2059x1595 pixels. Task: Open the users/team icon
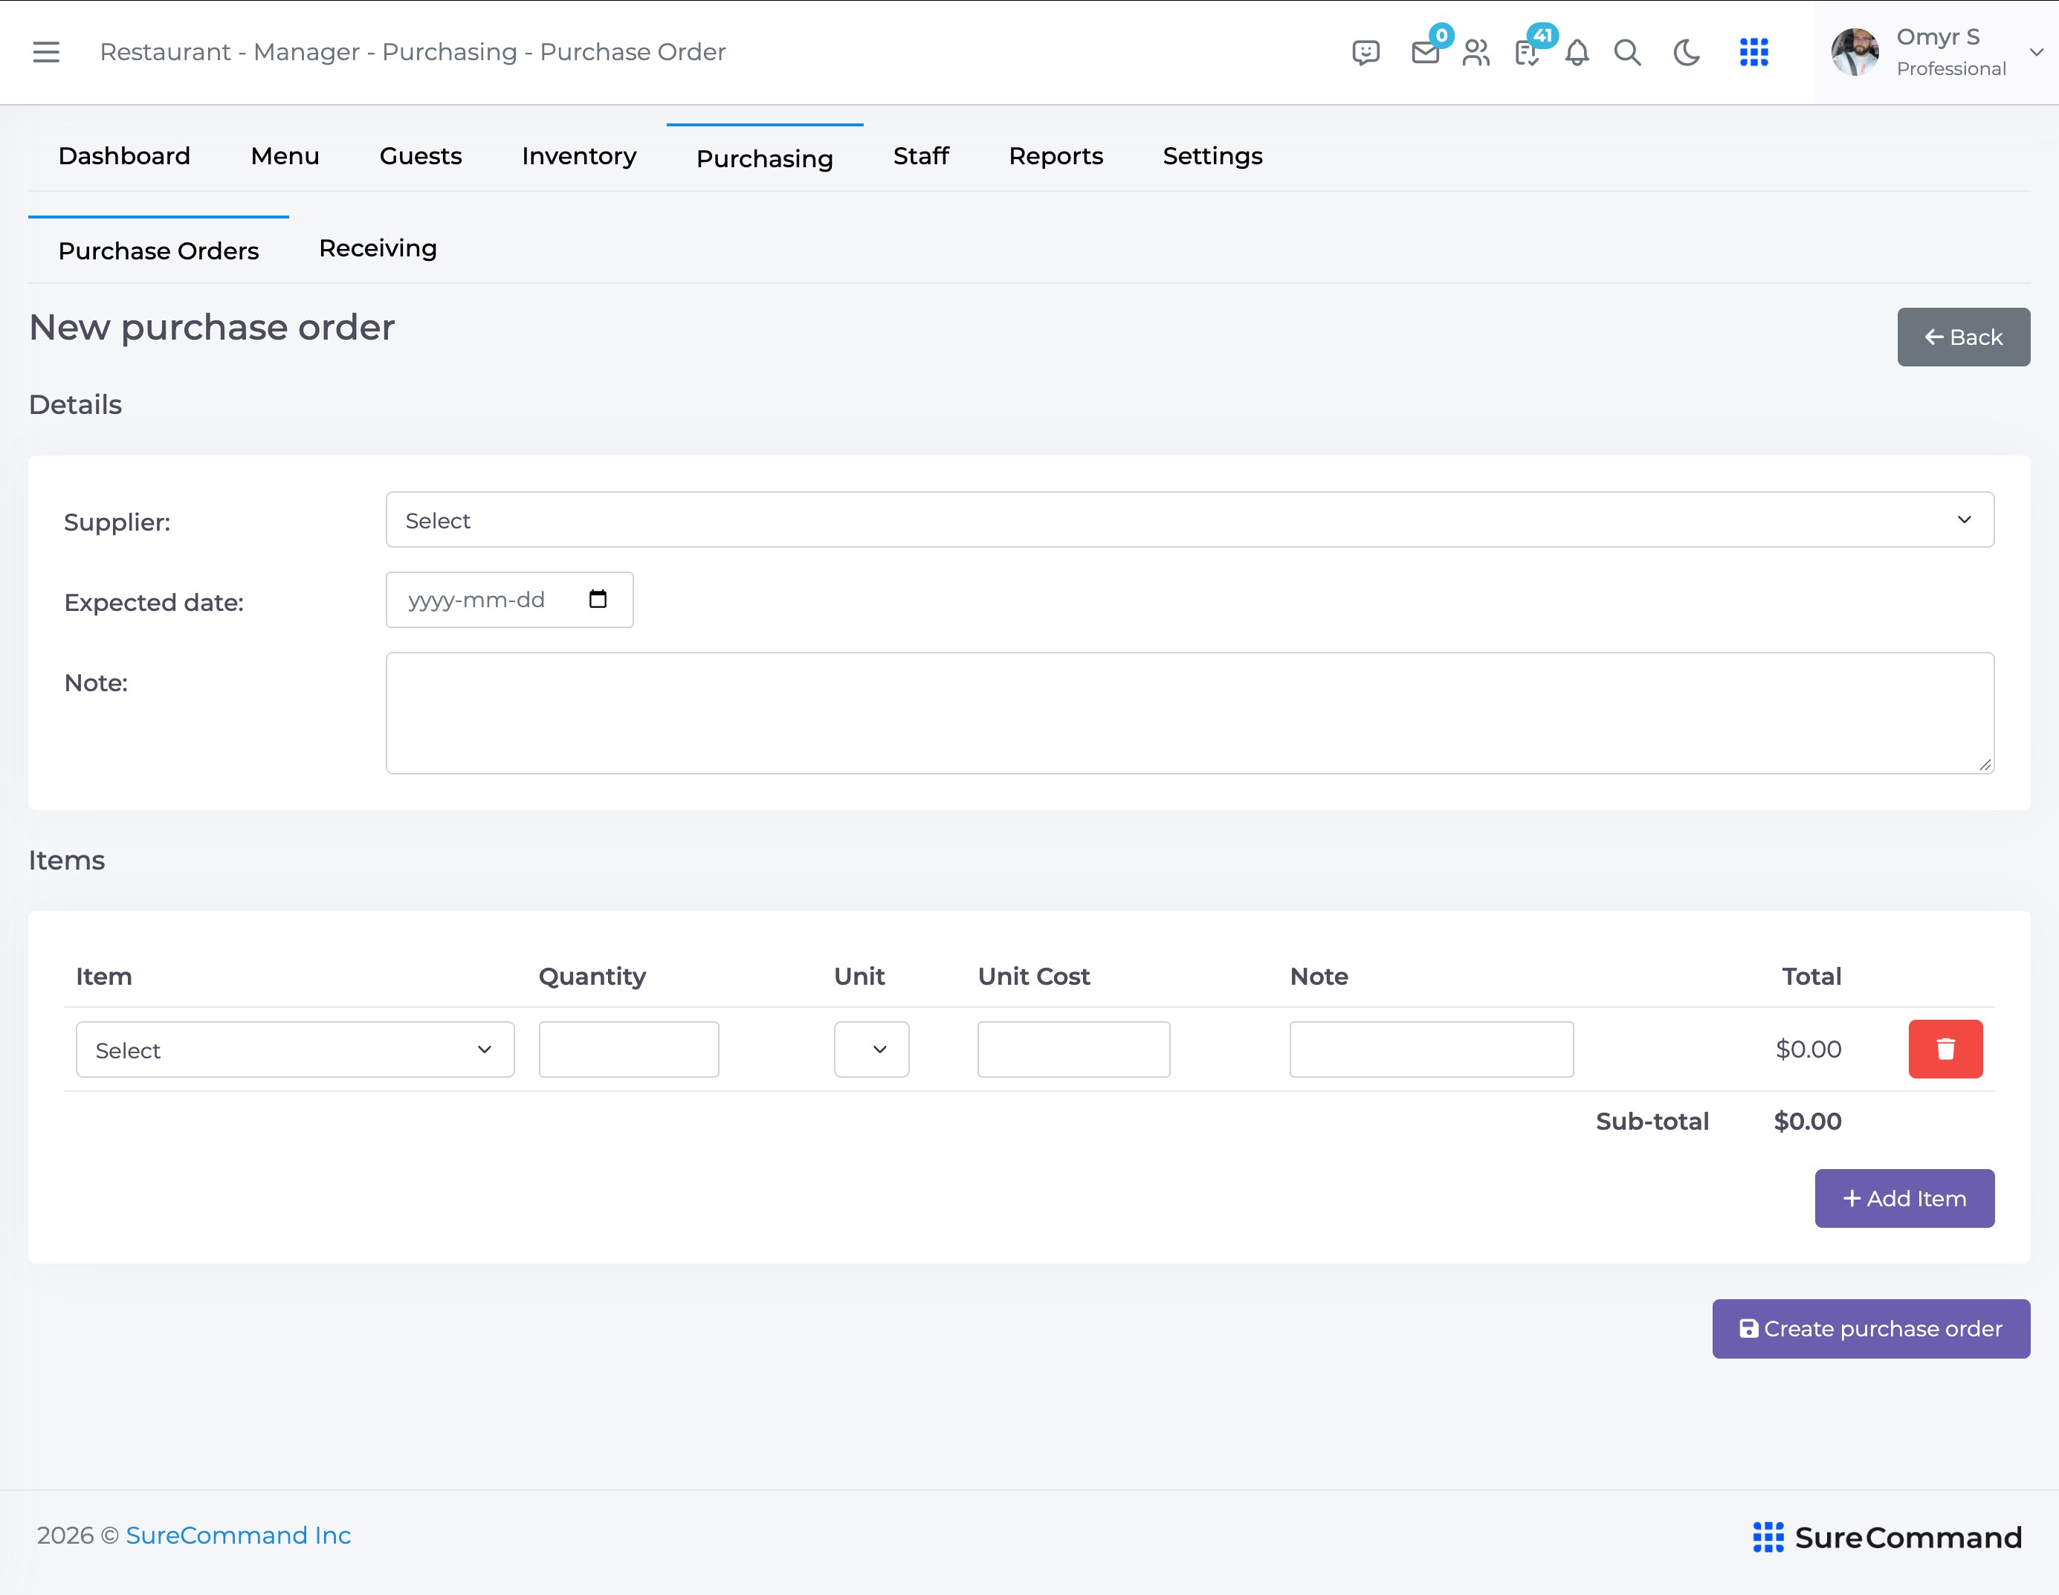pos(1476,53)
